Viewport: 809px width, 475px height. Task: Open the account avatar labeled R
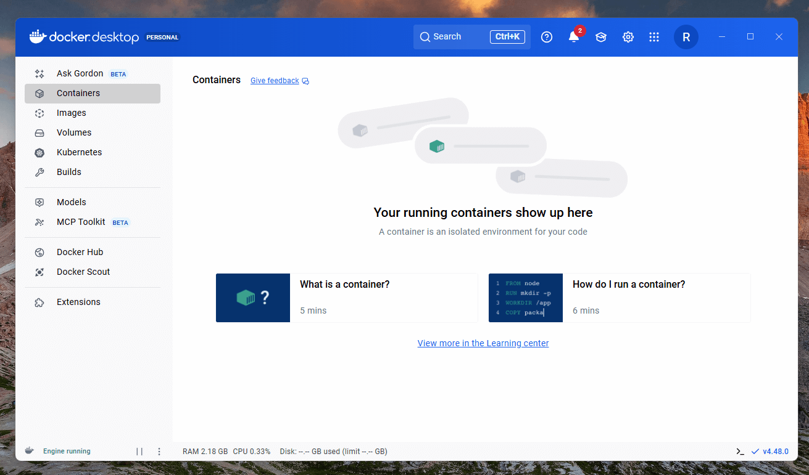tap(686, 37)
